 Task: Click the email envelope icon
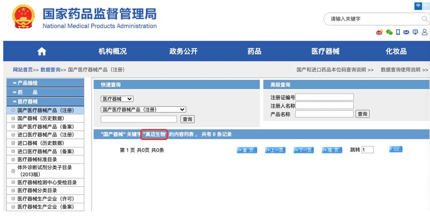[x=406, y=33]
